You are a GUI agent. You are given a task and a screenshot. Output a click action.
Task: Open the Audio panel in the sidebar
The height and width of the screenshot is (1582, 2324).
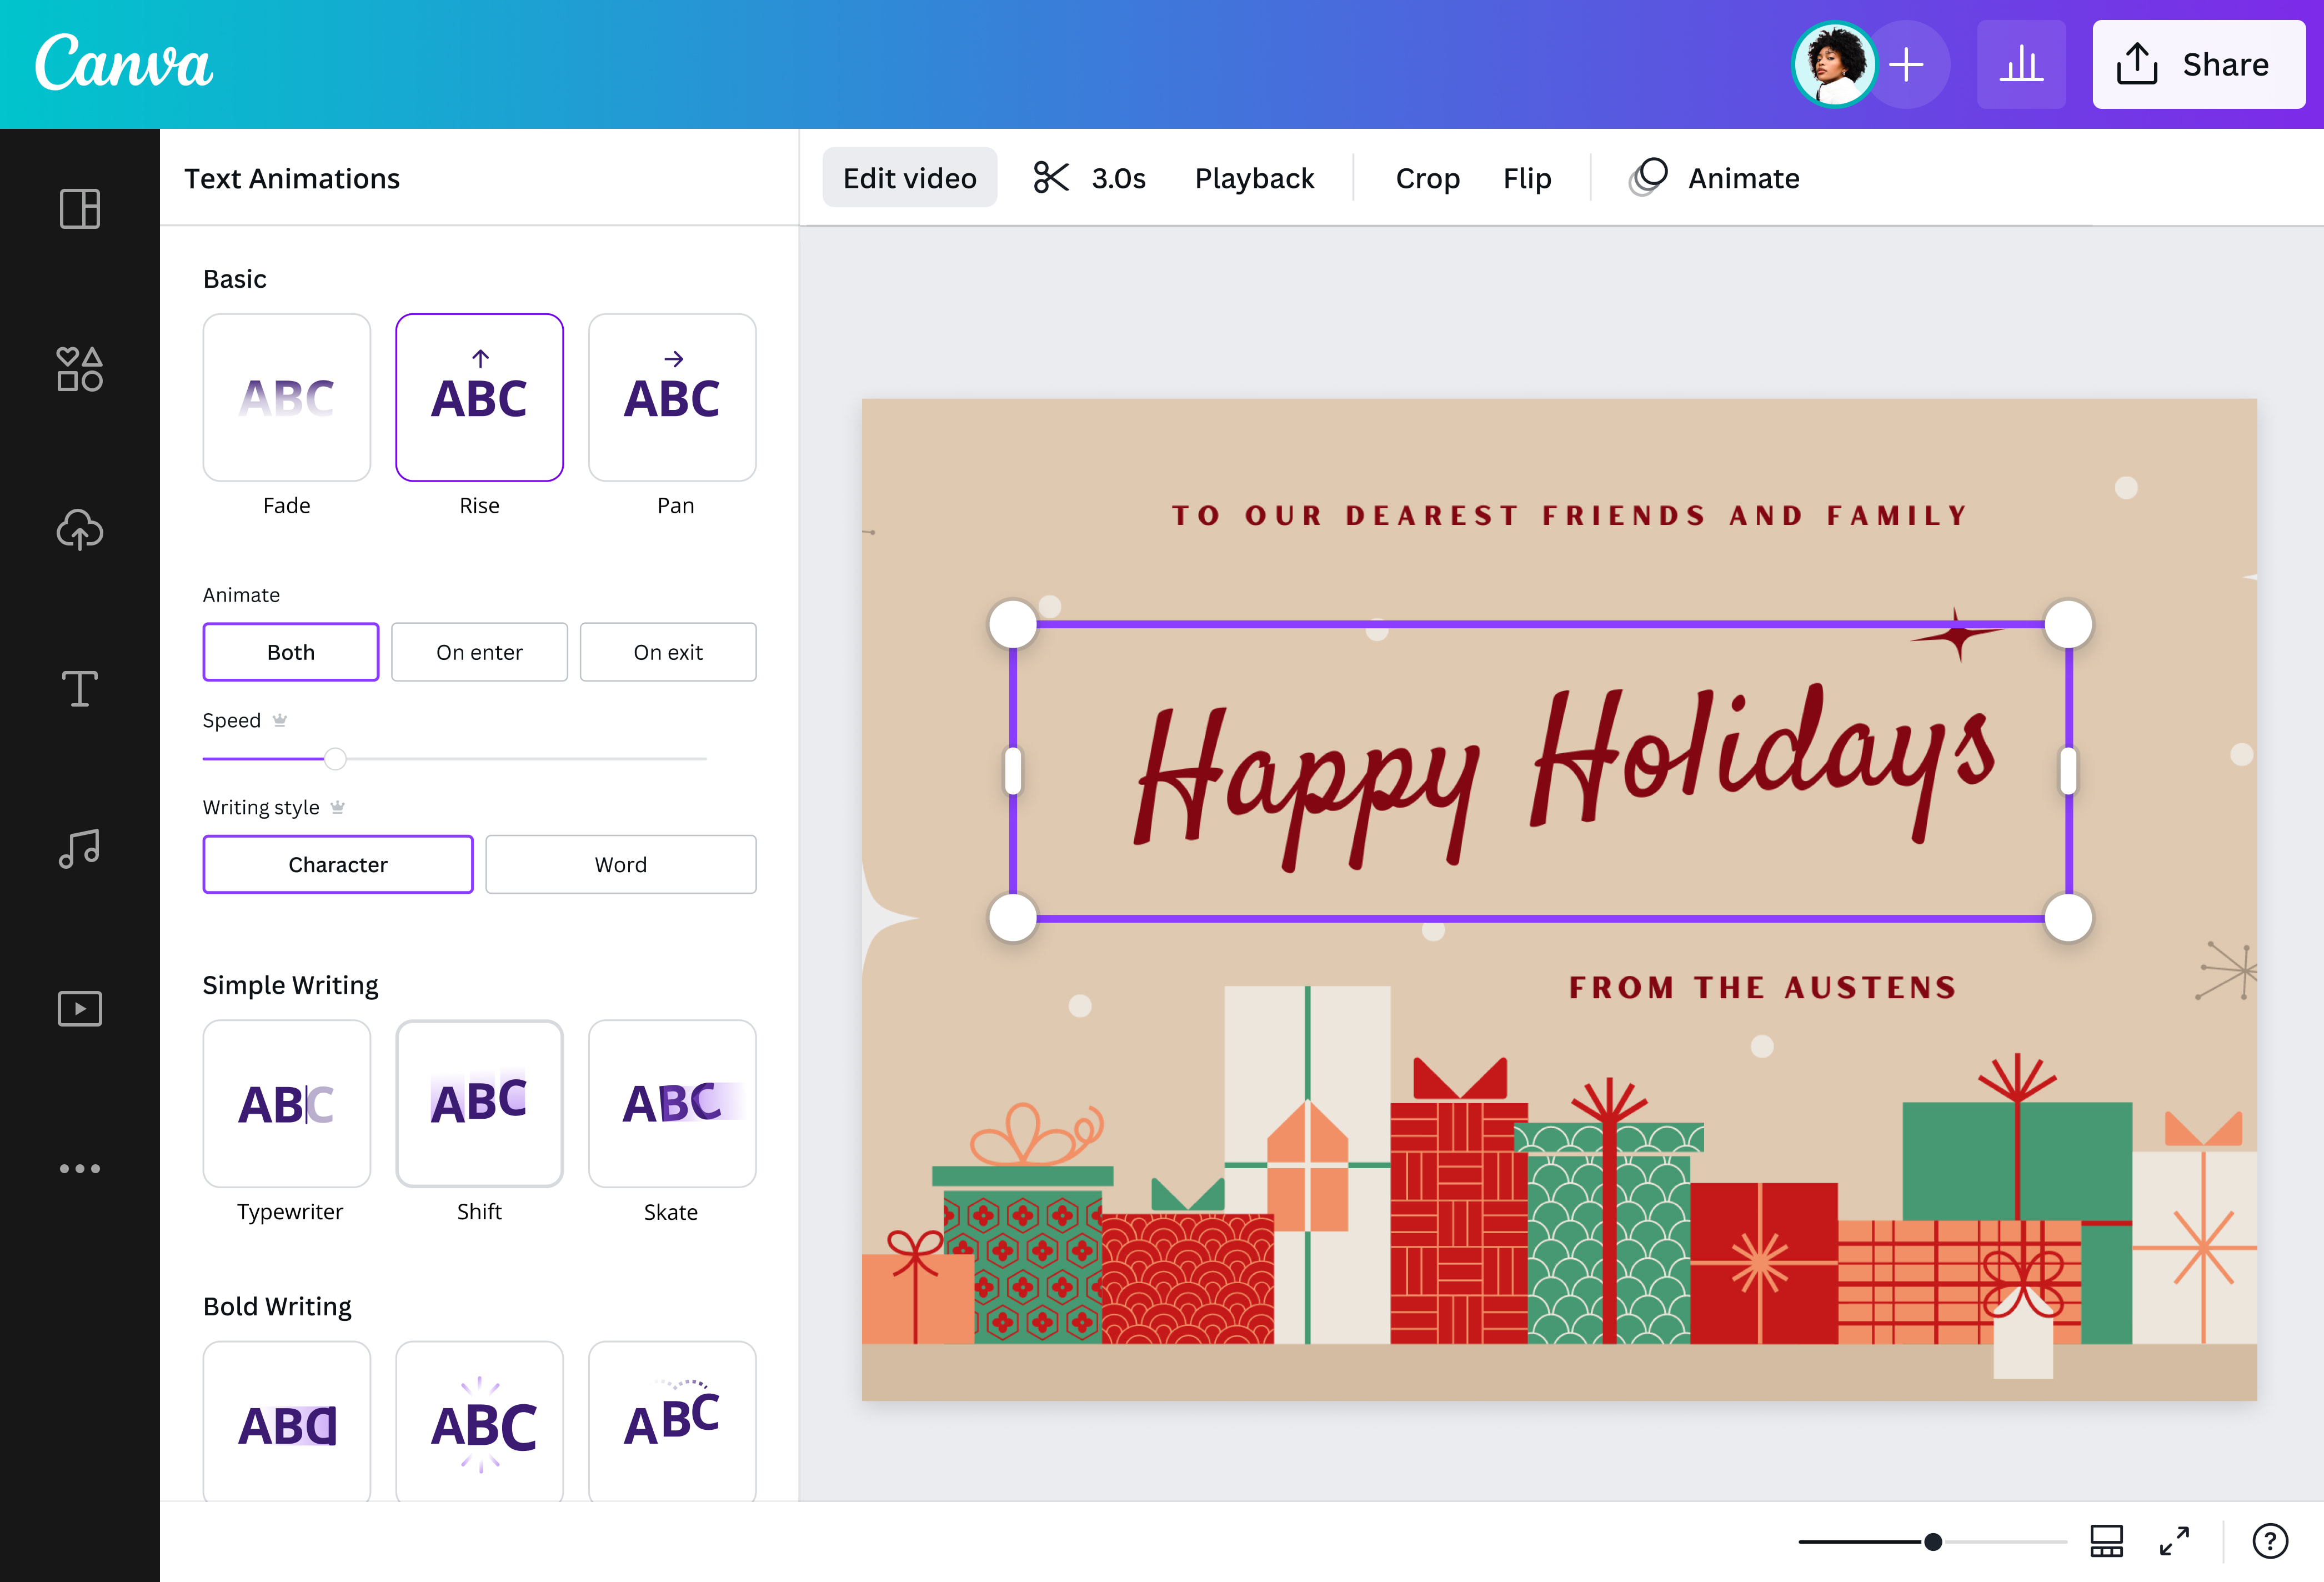coord(79,849)
